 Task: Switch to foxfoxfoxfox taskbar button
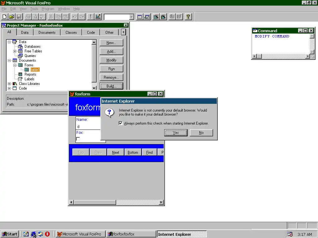coord(131,234)
